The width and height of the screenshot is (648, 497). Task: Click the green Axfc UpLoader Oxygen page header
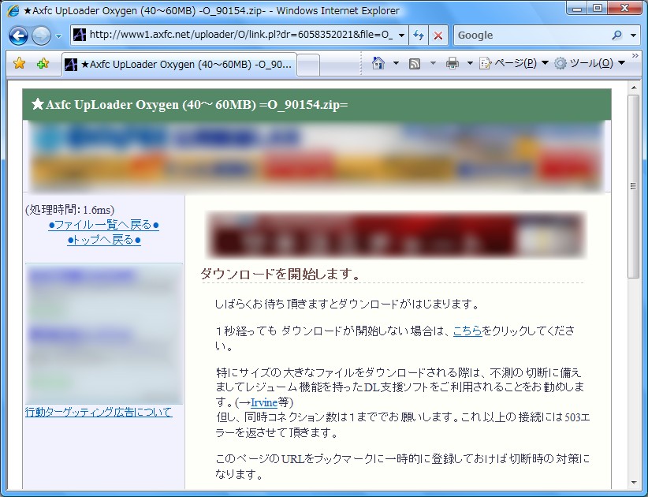[317, 105]
